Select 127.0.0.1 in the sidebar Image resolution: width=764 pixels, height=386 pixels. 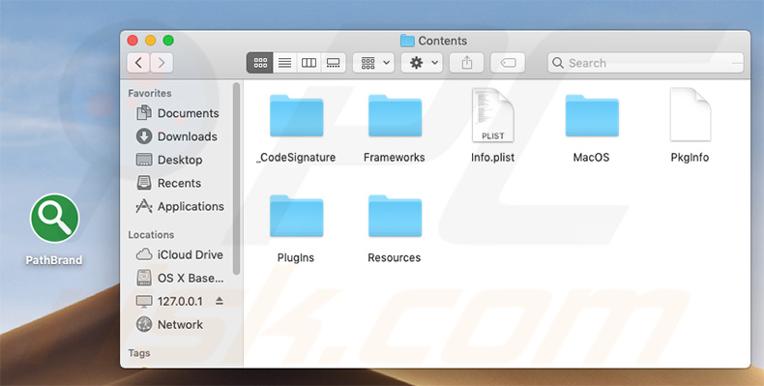[169, 301]
